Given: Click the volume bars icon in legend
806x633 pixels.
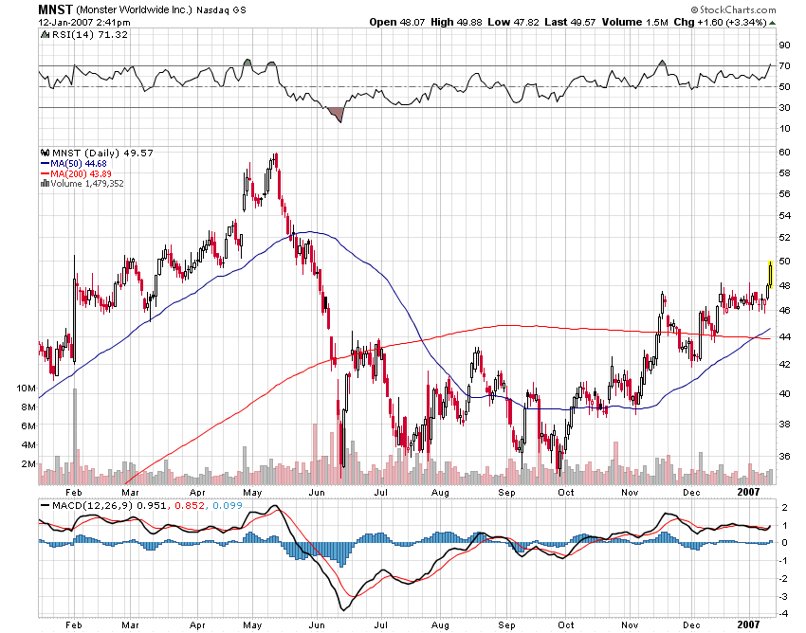Looking at the screenshot, I should 45,184.
